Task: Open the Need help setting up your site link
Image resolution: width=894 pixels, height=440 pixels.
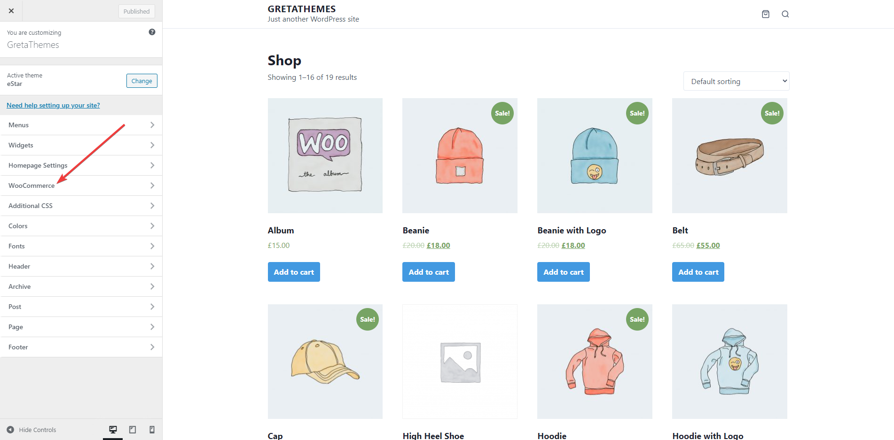Action: 53,105
